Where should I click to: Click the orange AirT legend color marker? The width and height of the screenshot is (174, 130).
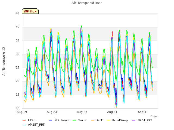click(93, 121)
